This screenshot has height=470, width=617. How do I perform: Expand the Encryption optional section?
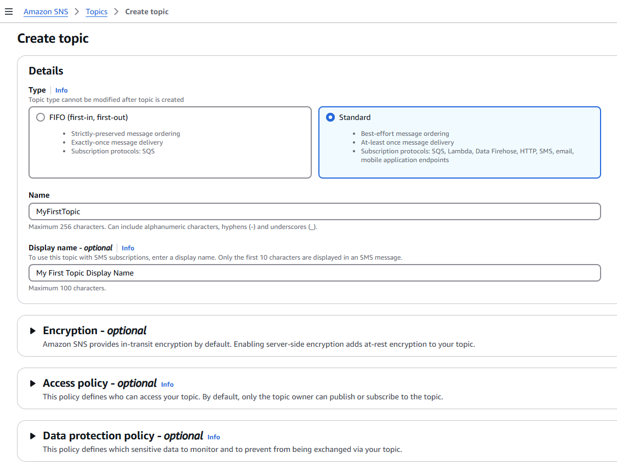(x=33, y=331)
